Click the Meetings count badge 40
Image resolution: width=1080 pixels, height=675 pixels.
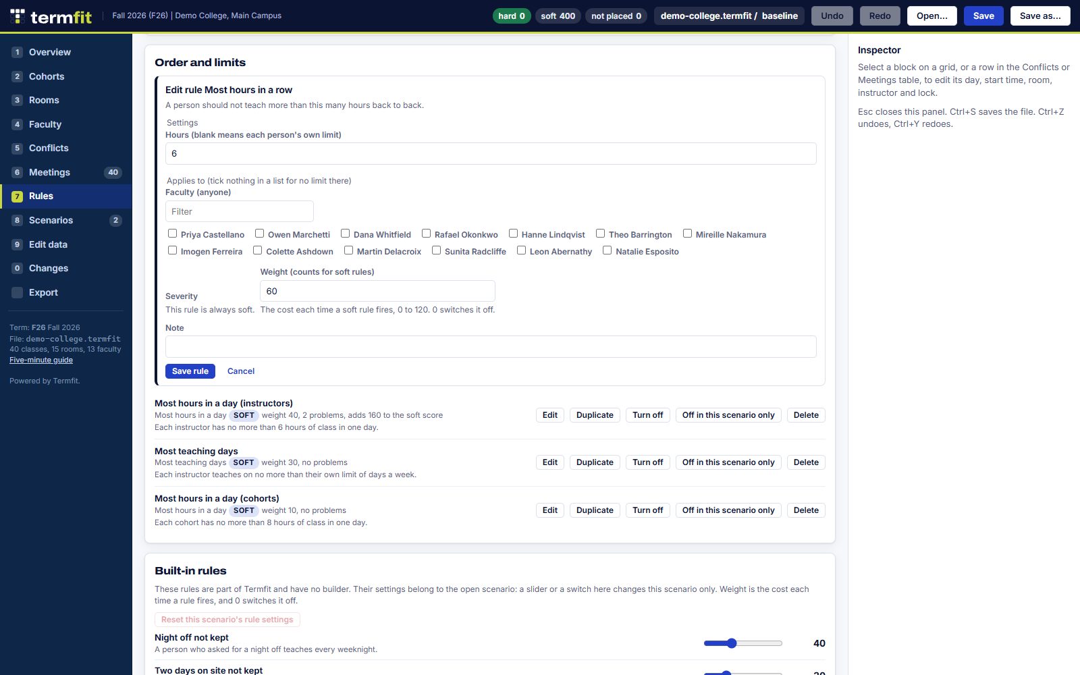[113, 172]
